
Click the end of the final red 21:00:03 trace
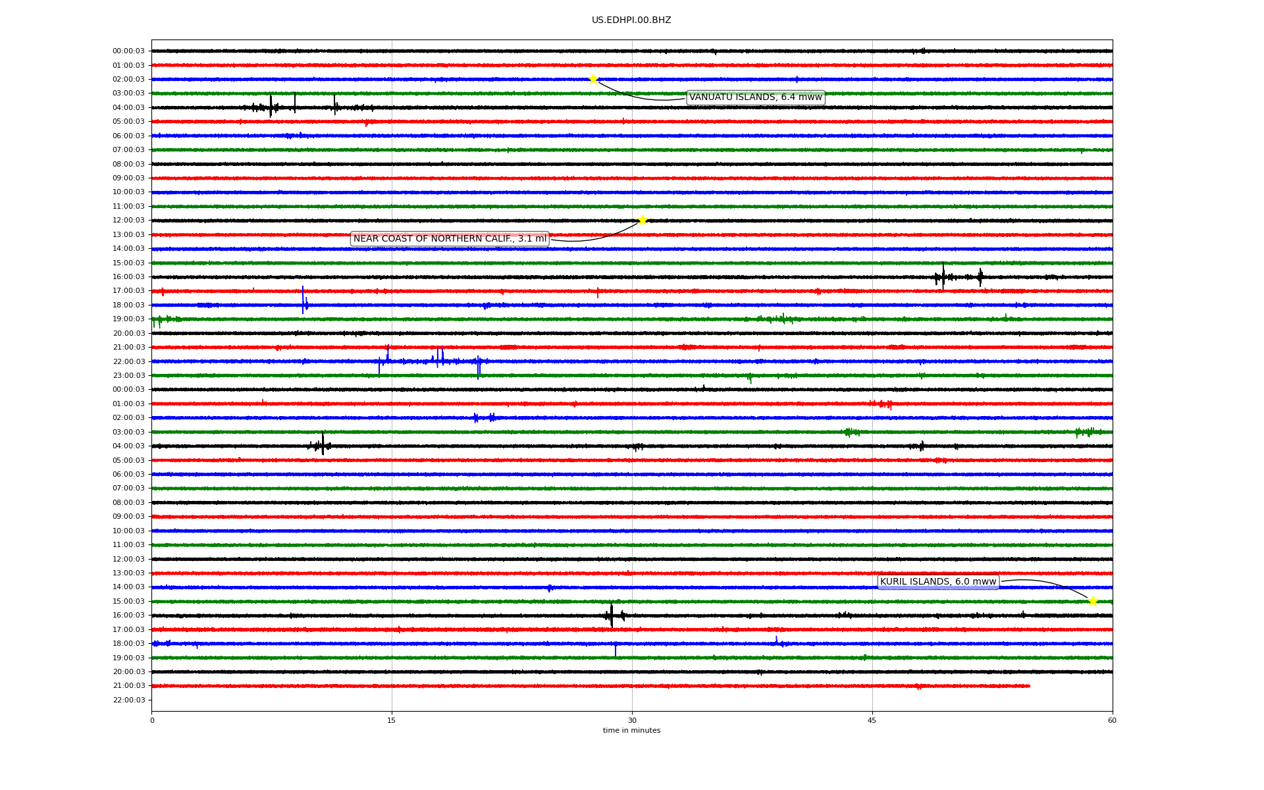[1029, 686]
